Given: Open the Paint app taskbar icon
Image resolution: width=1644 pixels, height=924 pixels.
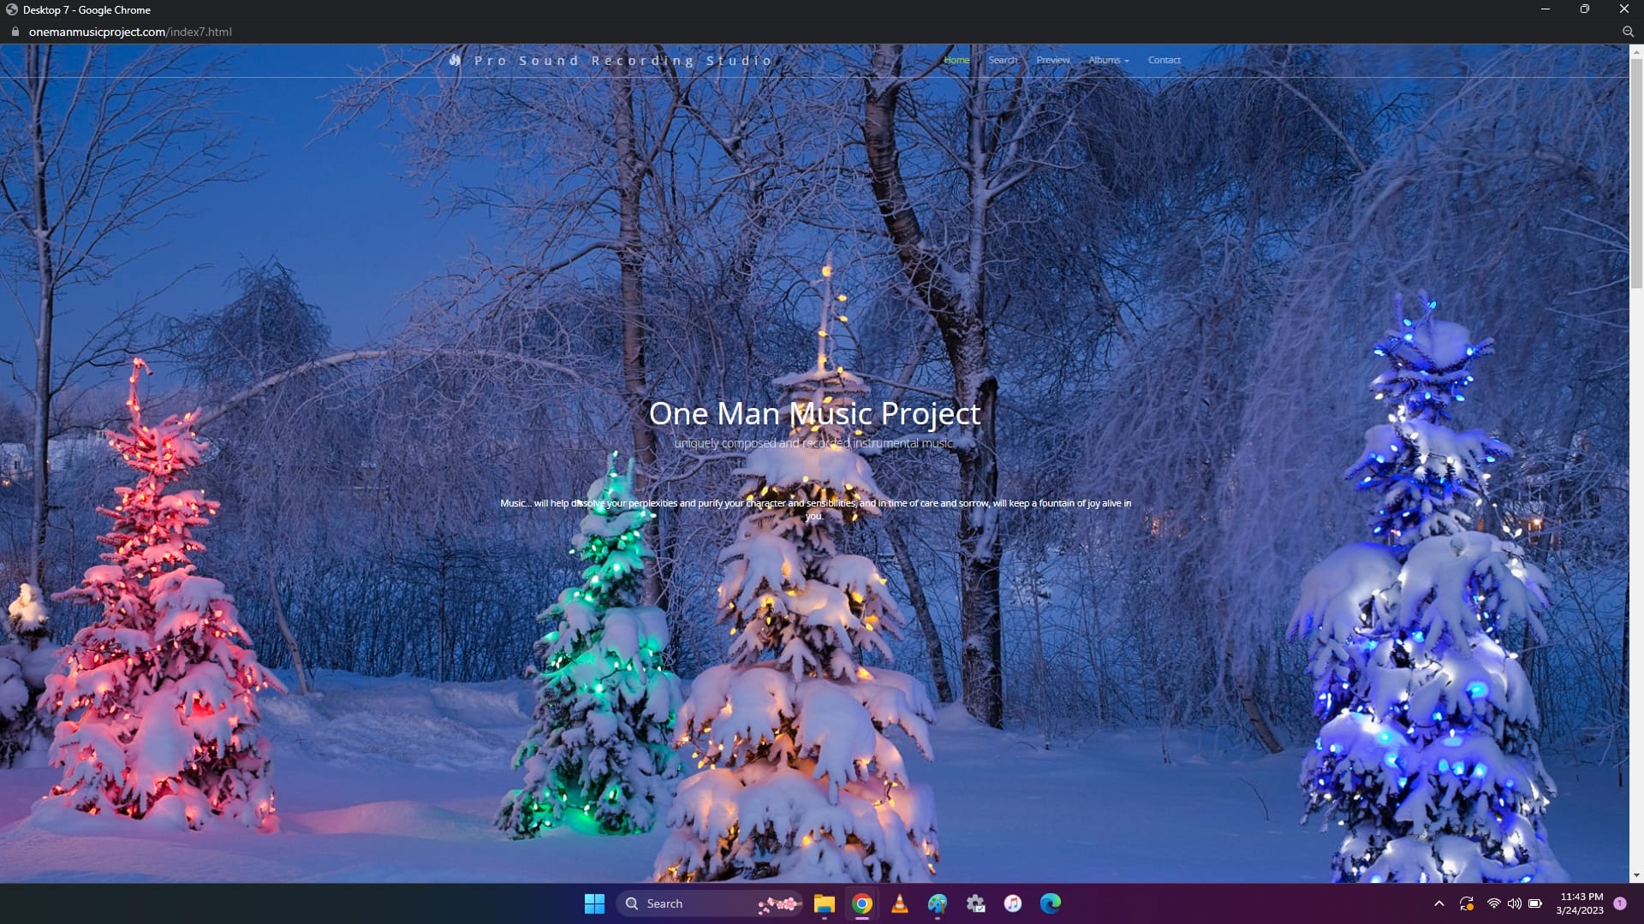Looking at the screenshot, I should (x=938, y=903).
